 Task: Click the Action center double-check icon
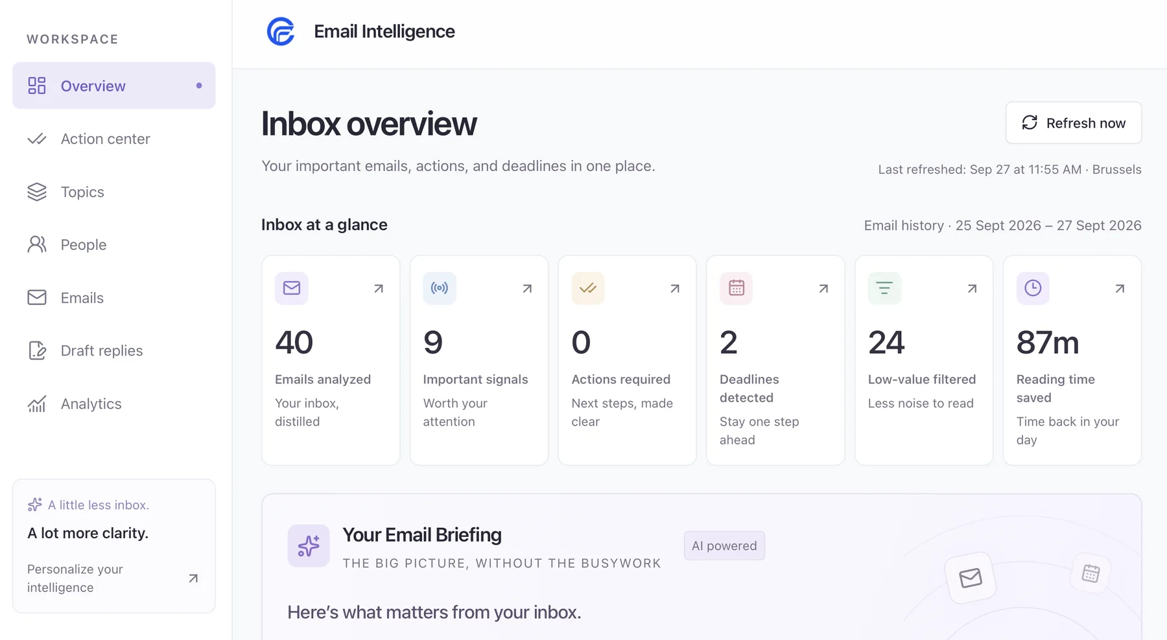(37, 139)
